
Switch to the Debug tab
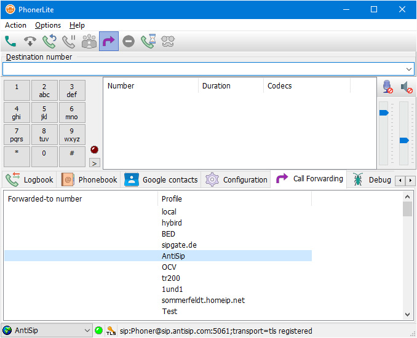coord(371,179)
